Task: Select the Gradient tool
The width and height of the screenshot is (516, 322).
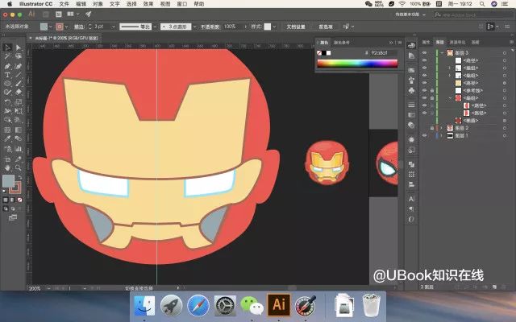Action: point(18,130)
